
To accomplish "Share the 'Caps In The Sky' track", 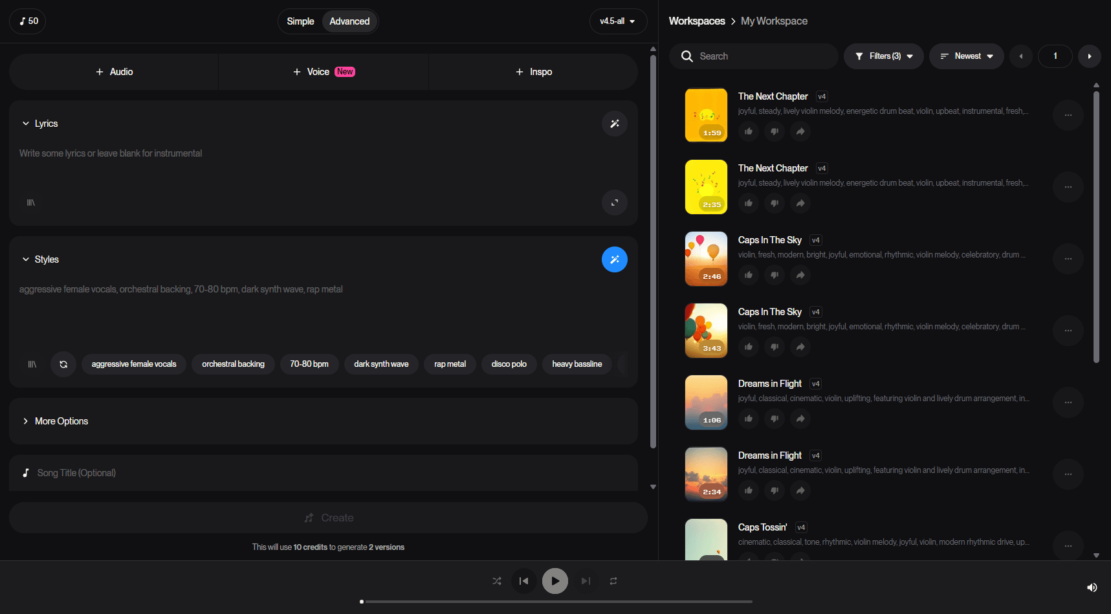I will [x=800, y=275].
